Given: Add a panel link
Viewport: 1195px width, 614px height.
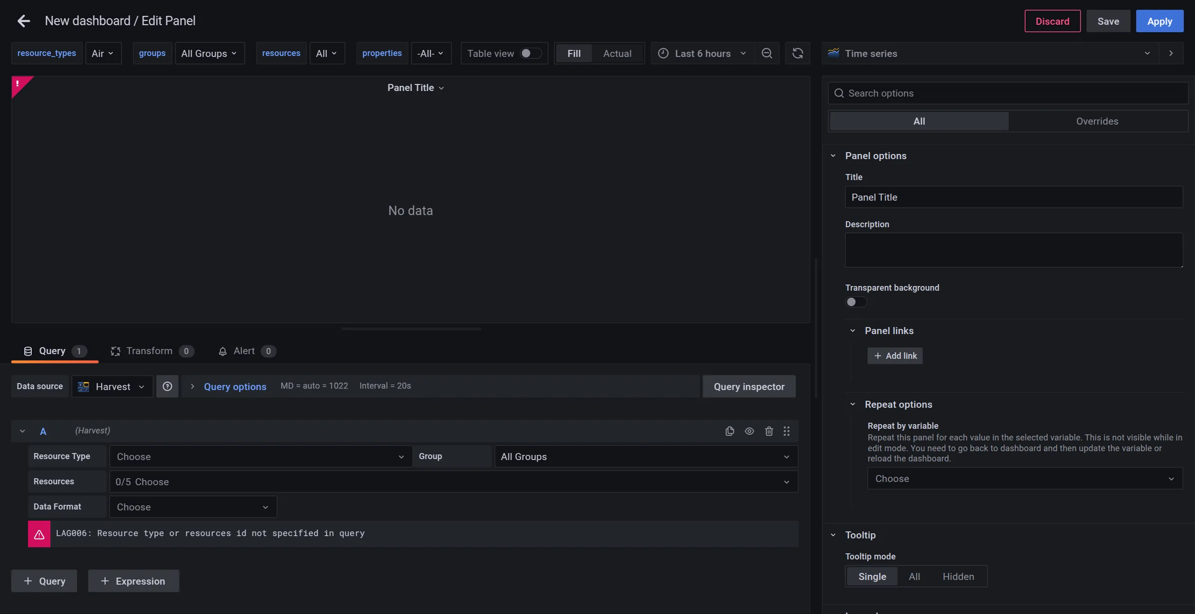Looking at the screenshot, I should (x=895, y=356).
